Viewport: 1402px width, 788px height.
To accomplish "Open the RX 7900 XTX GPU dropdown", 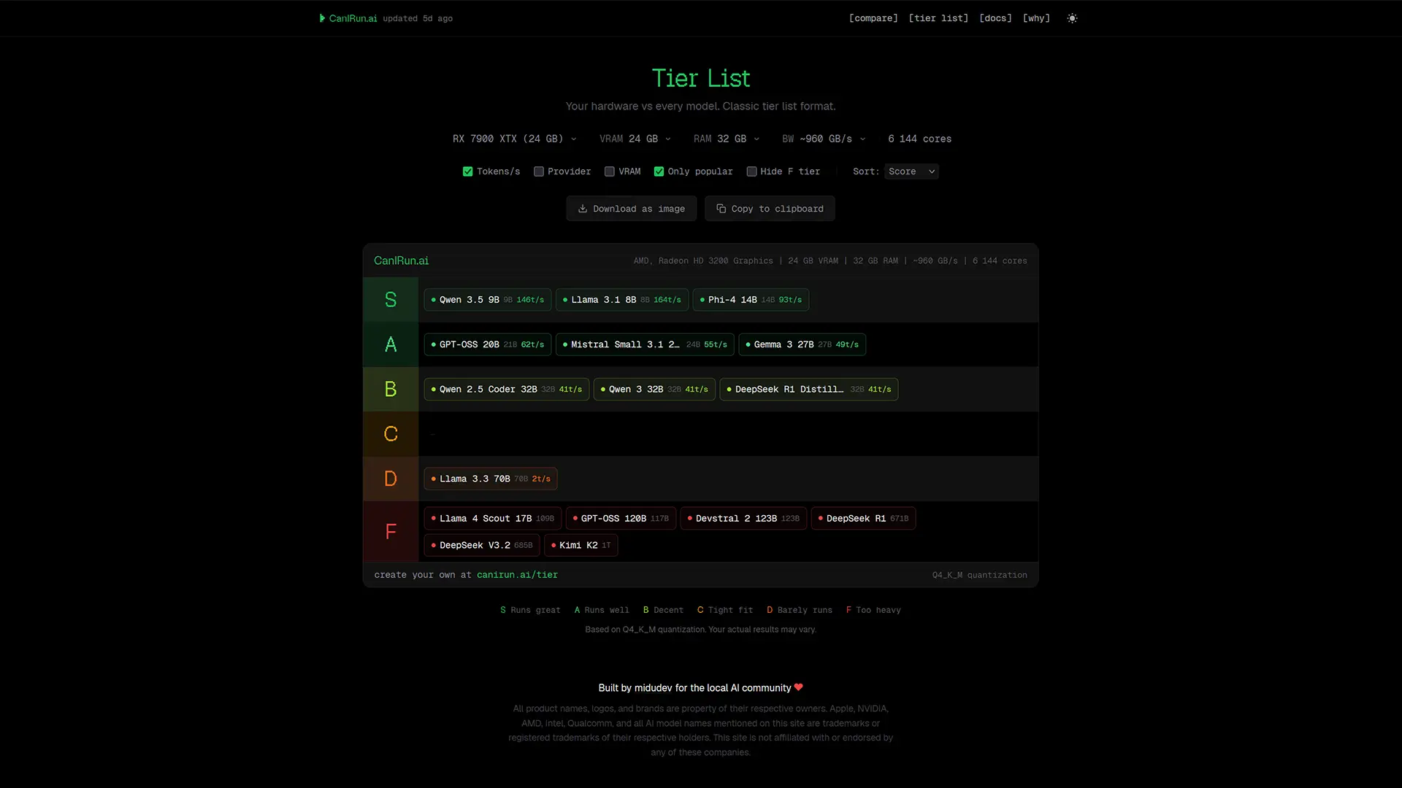I will tap(514, 139).
